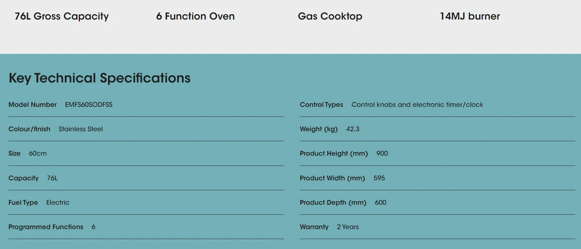Click the "Electric" fuel type value
The width and height of the screenshot is (581, 249).
[58, 202]
